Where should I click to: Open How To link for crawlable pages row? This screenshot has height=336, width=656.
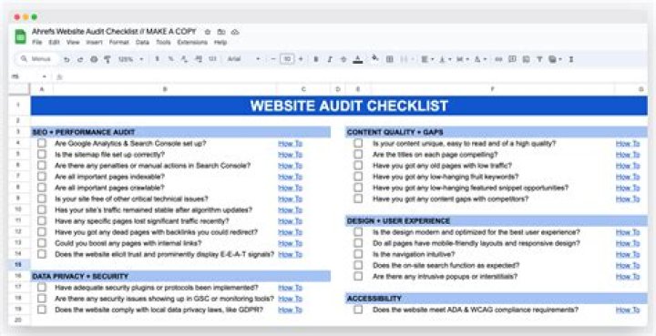click(x=290, y=188)
